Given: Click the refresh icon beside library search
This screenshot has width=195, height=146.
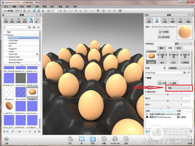Looking at the screenshot, I should (38, 27).
